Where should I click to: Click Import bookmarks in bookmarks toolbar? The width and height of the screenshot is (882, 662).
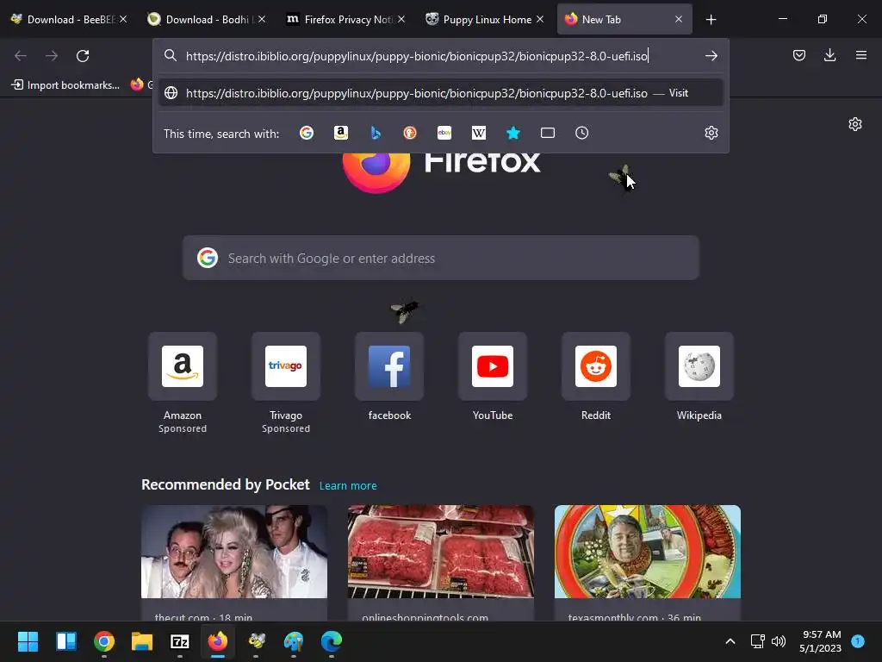tap(65, 85)
